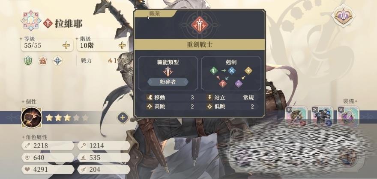This screenshot has width=377, height=179.
Task: Select the orange crown trait icon
Action: 43,61
